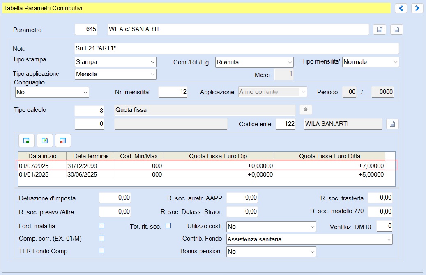This screenshot has height=275, width=426.
Task: Enable TFR Fondo Comp. checkbox
Action: click(x=101, y=251)
